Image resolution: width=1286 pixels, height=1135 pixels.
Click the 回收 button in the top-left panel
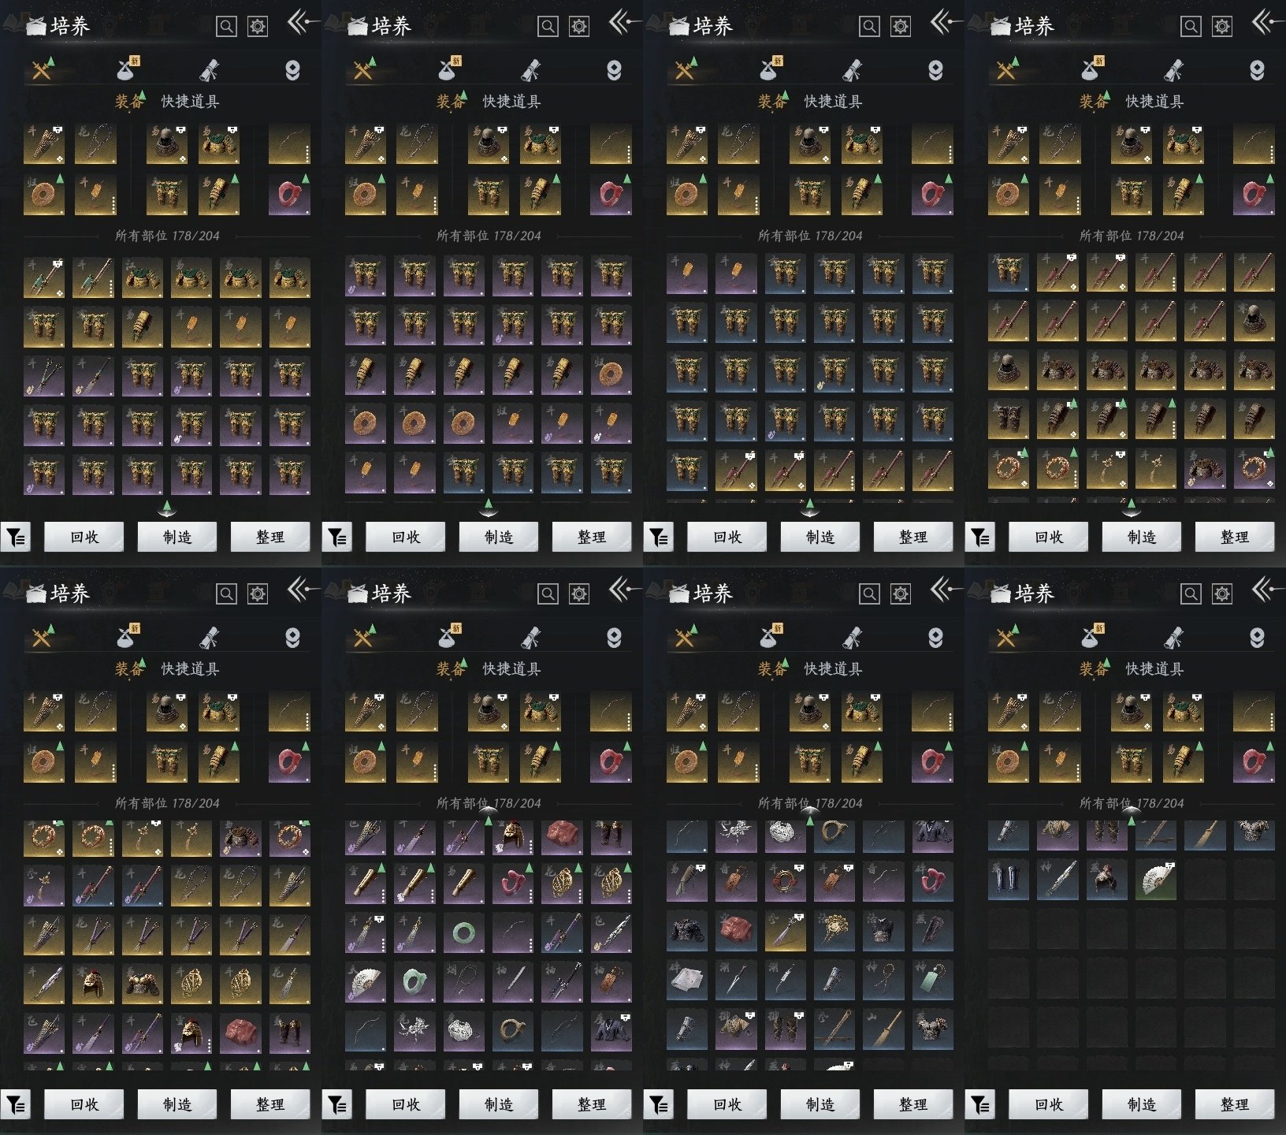(x=84, y=538)
